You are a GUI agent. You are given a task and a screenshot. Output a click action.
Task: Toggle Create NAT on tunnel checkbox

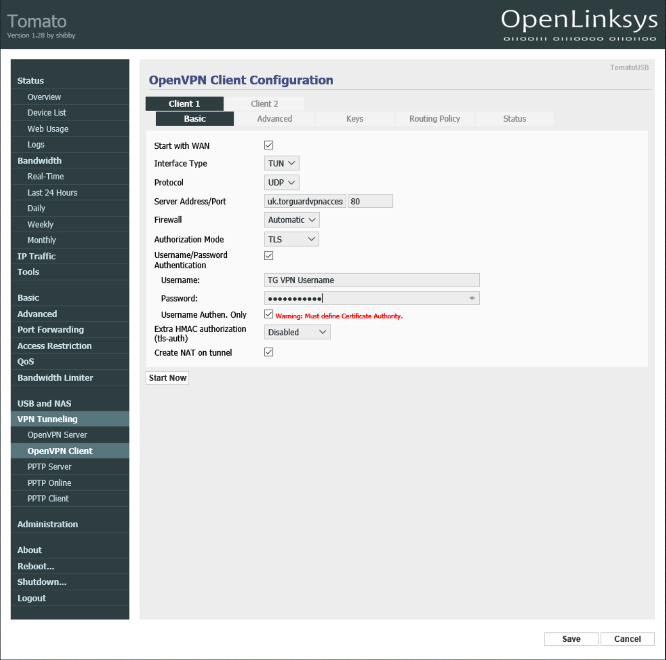269,352
